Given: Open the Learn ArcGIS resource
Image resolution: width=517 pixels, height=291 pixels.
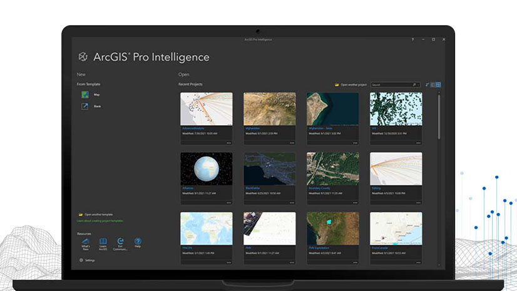Looking at the screenshot, I should (103, 244).
